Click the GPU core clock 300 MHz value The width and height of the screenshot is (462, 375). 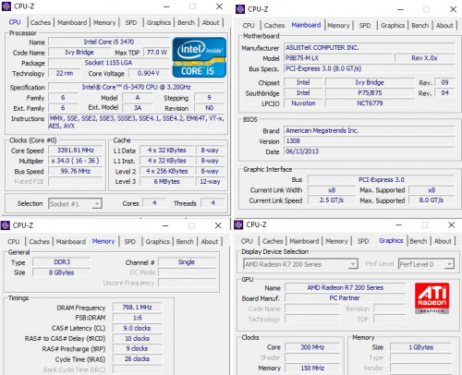pos(312,347)
